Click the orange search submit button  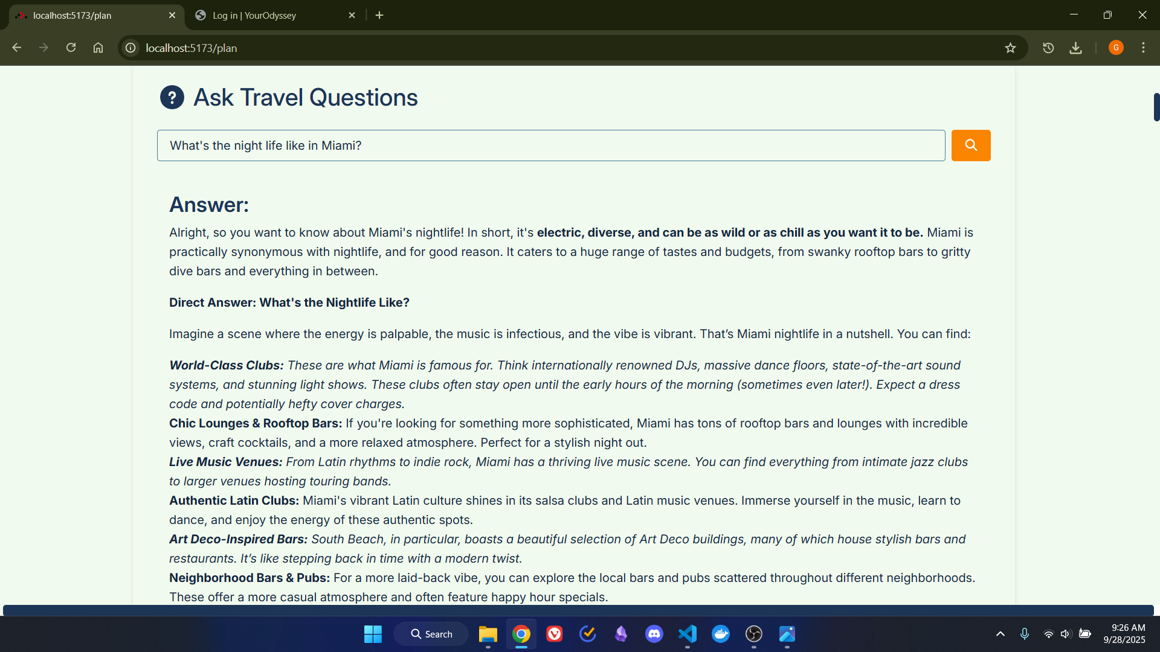(970, 145)
